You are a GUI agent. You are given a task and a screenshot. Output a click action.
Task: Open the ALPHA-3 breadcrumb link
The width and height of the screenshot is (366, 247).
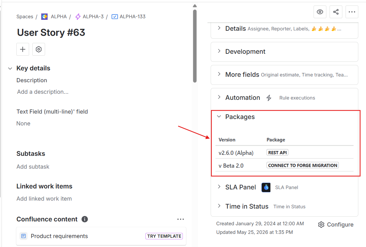click(x=93, y=17)
